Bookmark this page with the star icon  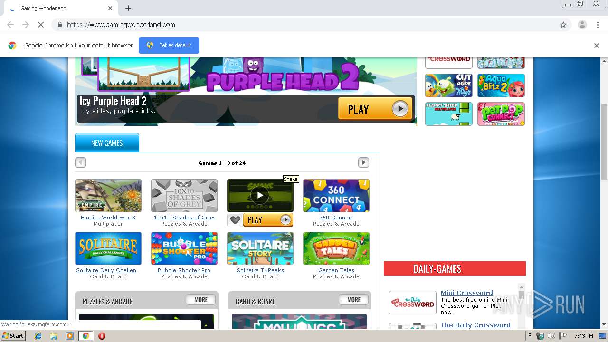[563, 25]
